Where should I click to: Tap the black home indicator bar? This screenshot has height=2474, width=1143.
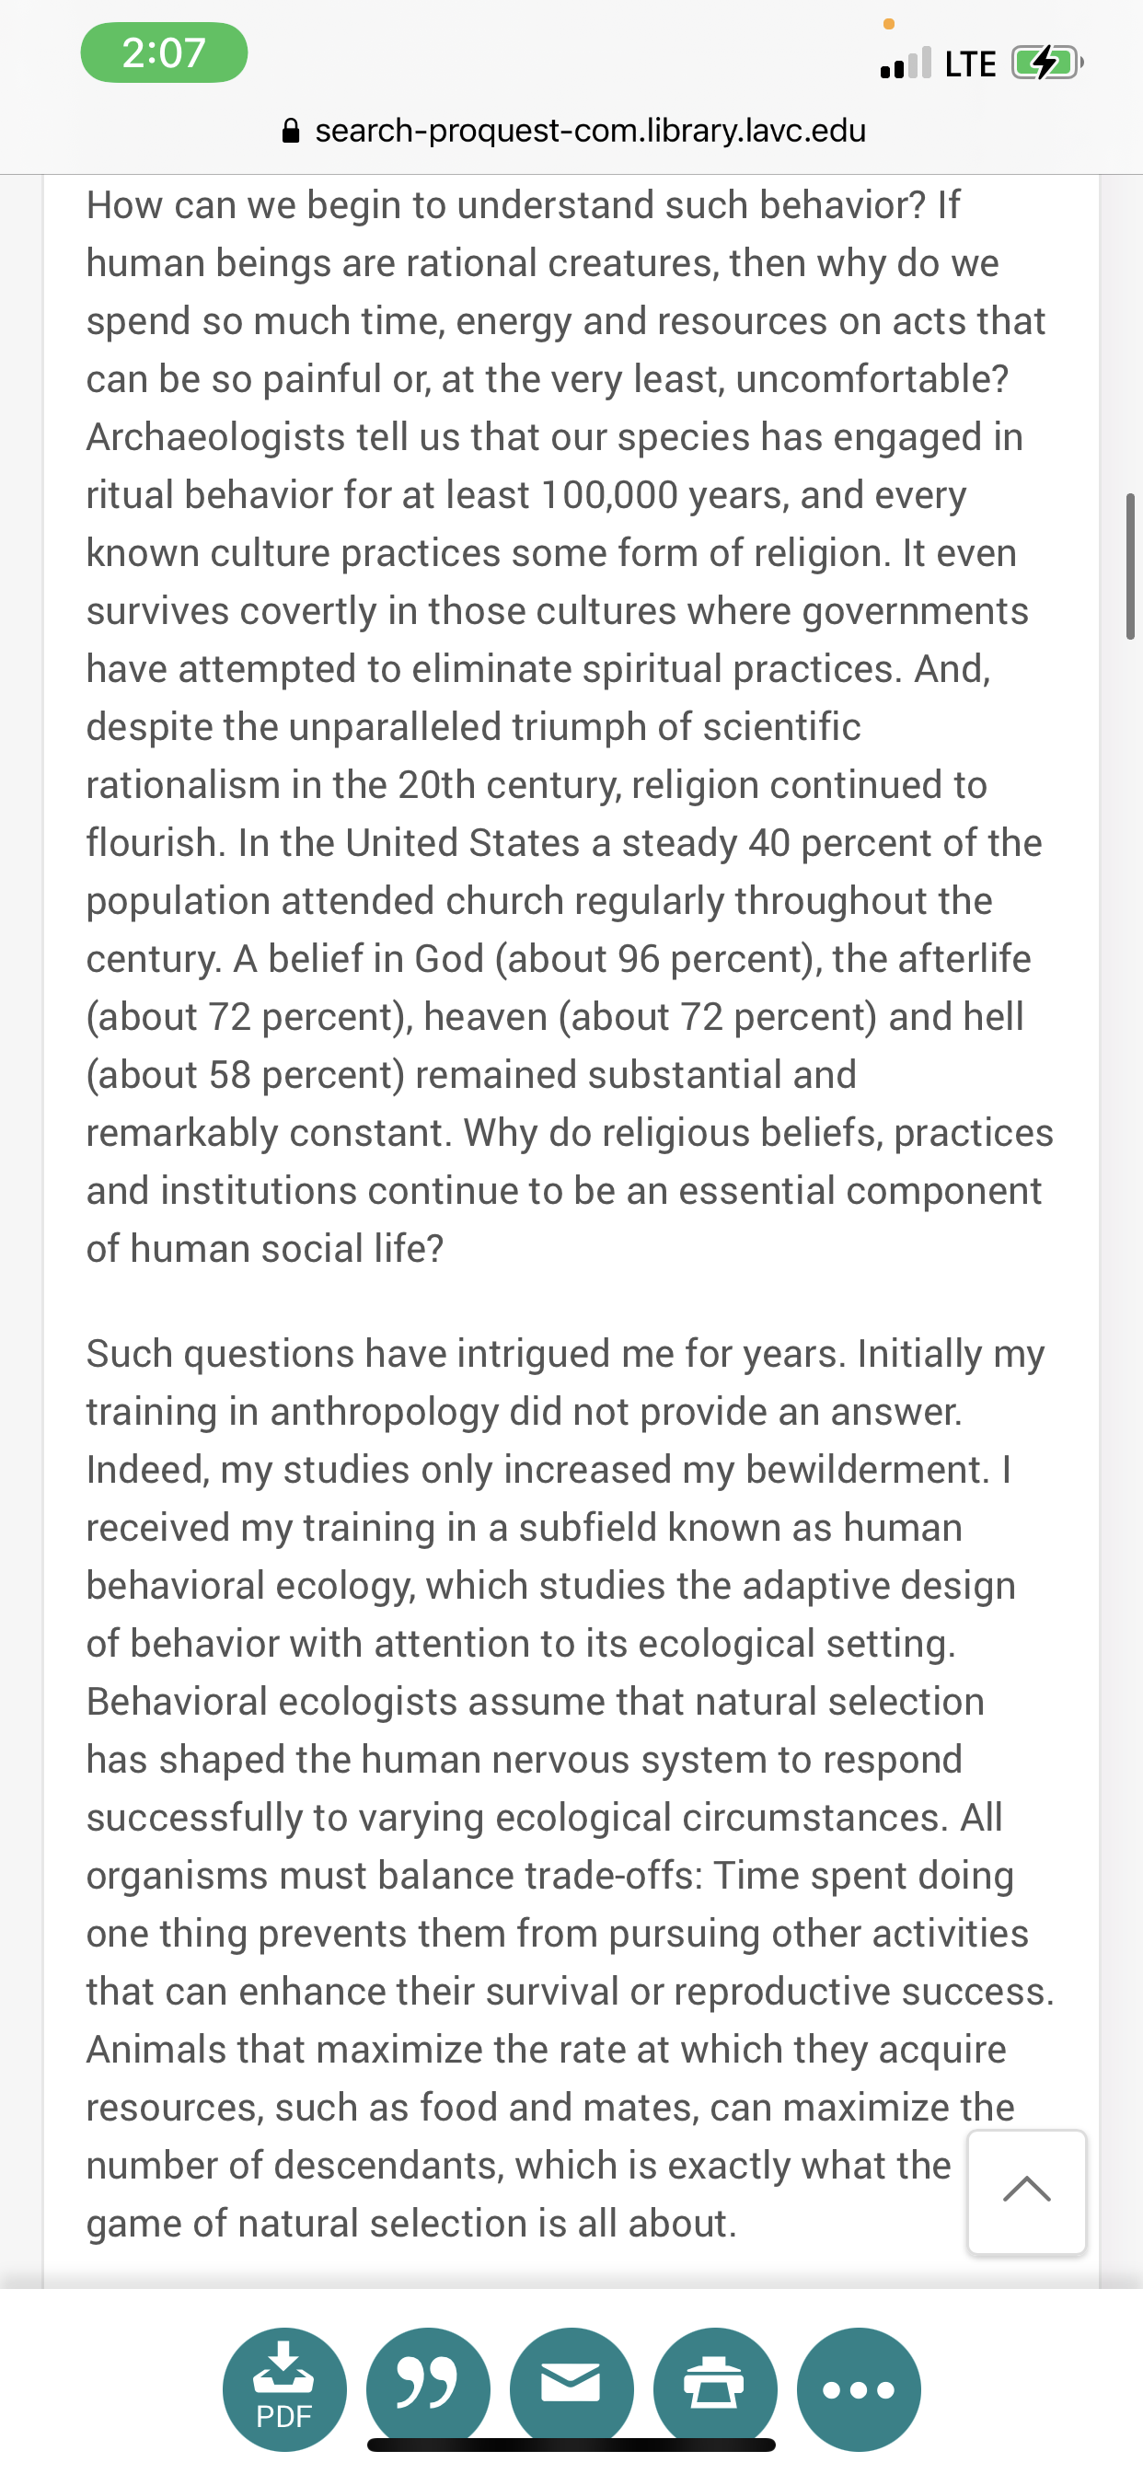click(x=571, y=2445)
